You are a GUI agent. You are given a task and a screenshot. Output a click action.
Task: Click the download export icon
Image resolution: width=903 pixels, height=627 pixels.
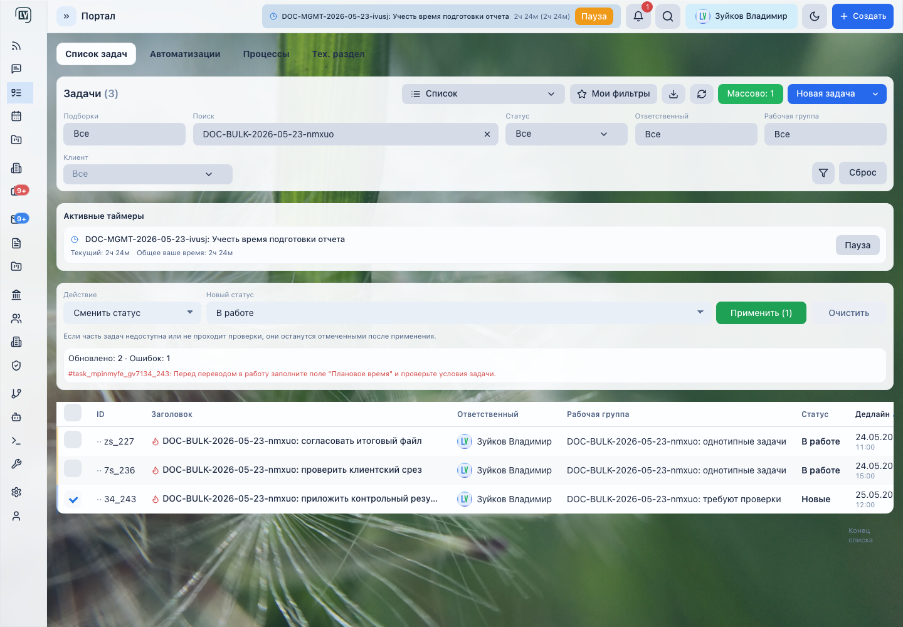(673, 94)
